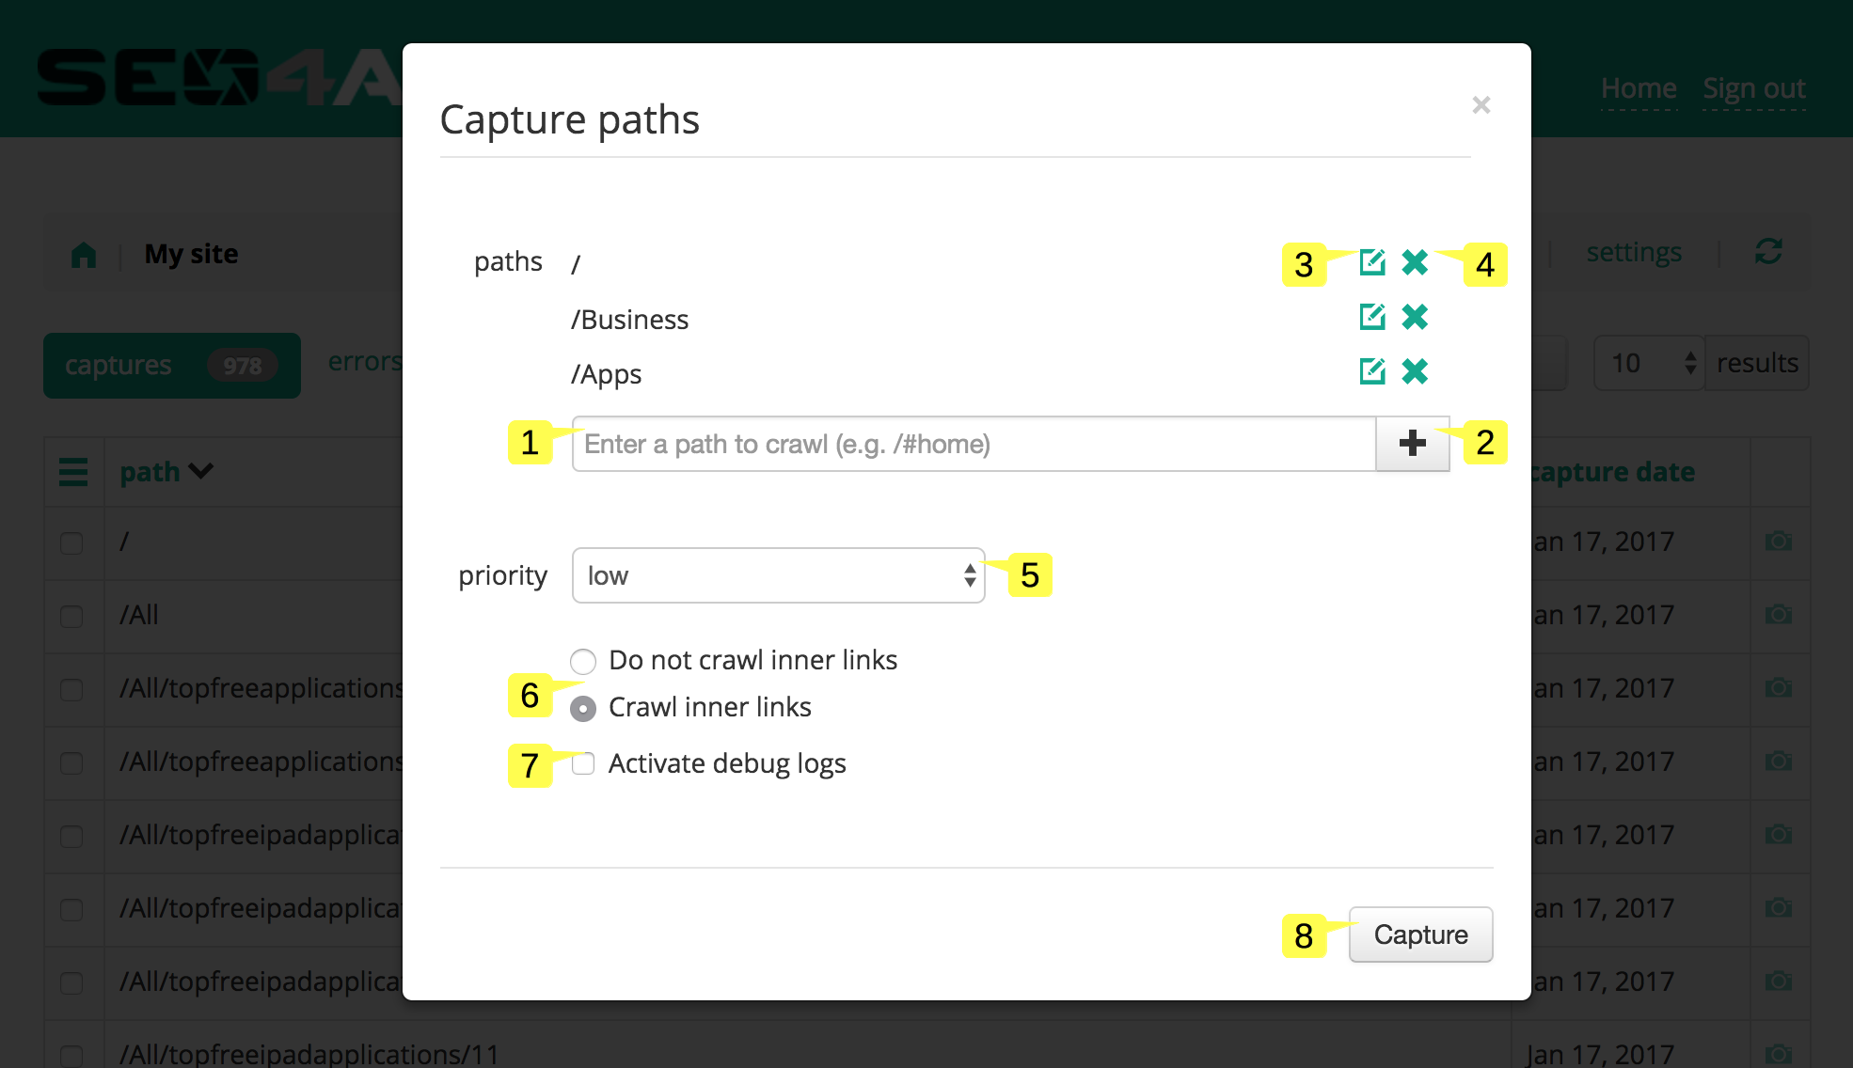Sign out of SEO4Ajax
Viewport: 1853px width, 1068px height.
pyautogui.click(x=1753, y=87)
